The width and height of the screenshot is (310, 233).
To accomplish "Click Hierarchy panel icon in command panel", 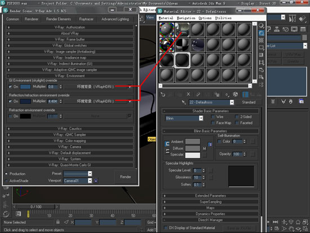I will (277, 29).
